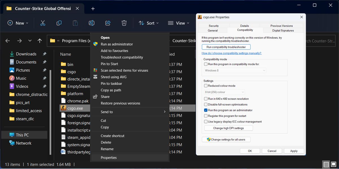The width and height of the screenshot is (339, 169).
Task: Click the Copy icon in Explorer toolbar
Action: point(59,23)
